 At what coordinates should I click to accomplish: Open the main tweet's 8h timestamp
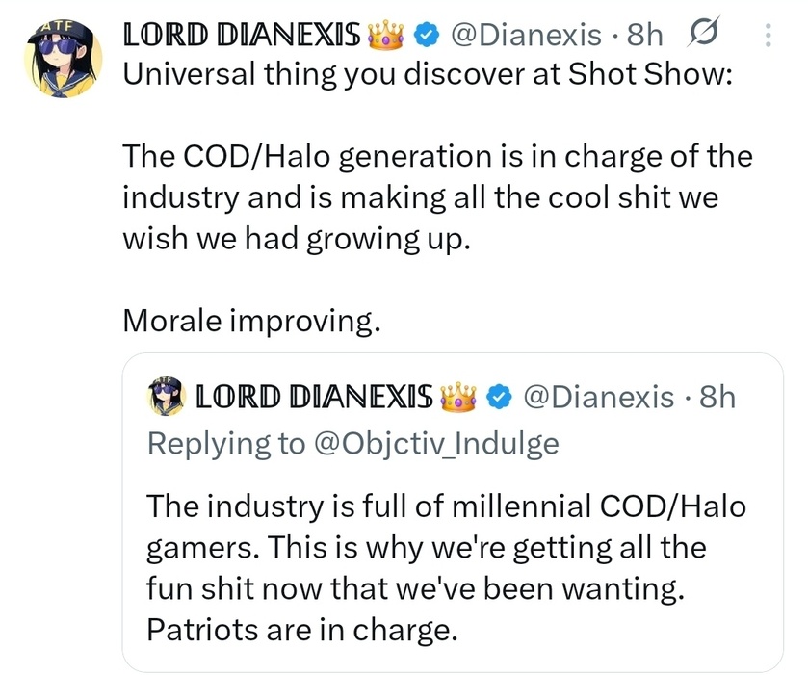pyautogui.click(x=644, y=36)
